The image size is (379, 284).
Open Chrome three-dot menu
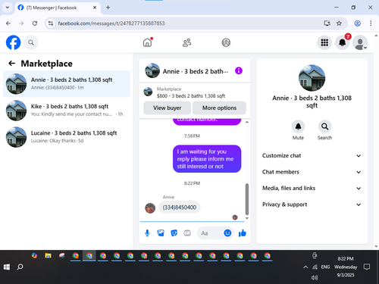coord(371,23)
